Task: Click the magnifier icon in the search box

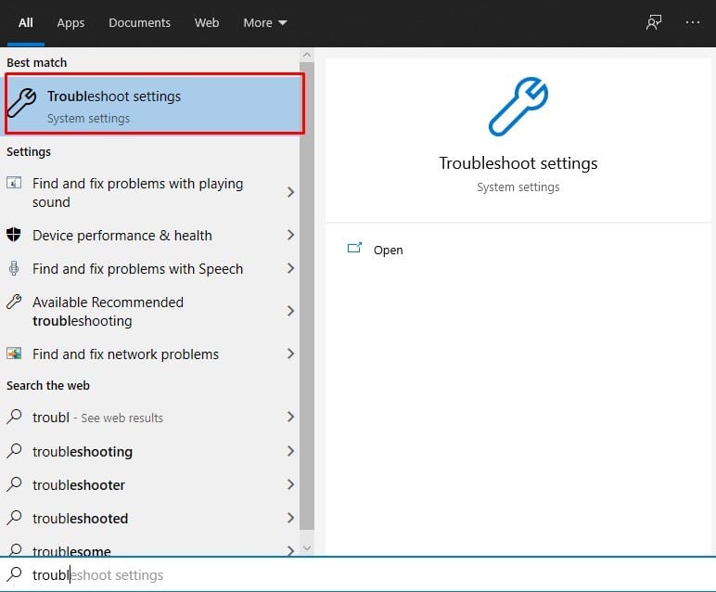Action: coord(14,573)
